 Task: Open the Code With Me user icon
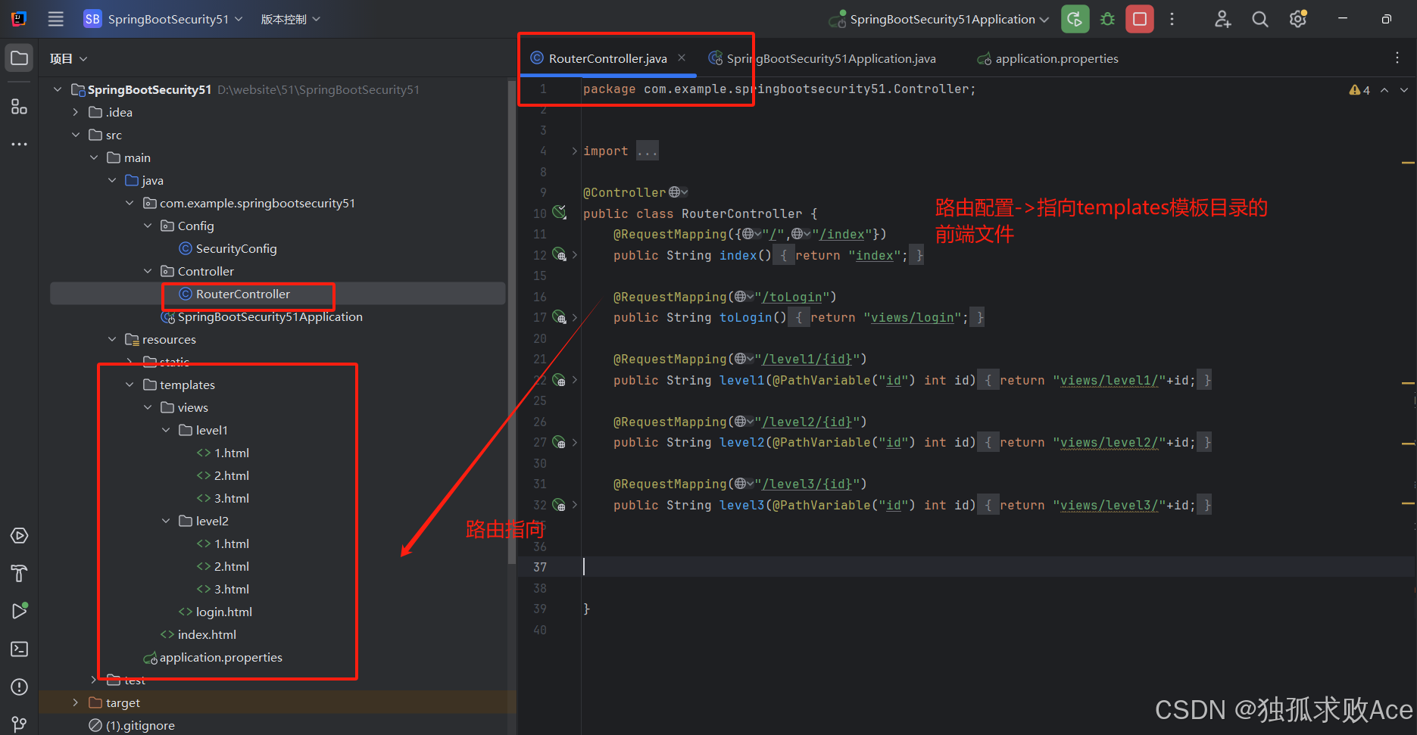click(x=1222, y=19)
